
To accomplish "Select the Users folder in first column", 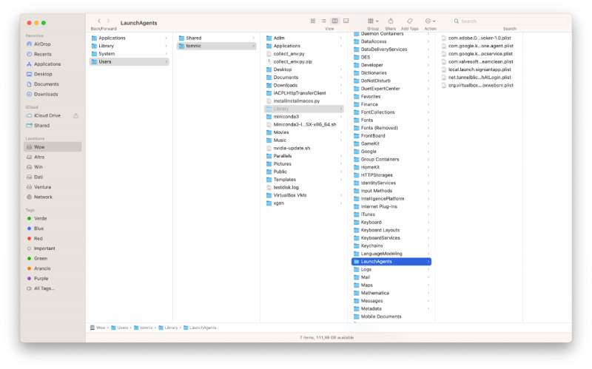I will [x=129, y=61].
